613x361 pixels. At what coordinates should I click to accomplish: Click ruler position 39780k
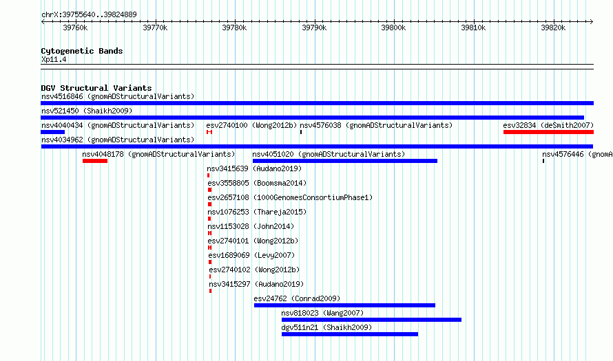(x=235, y=28)
